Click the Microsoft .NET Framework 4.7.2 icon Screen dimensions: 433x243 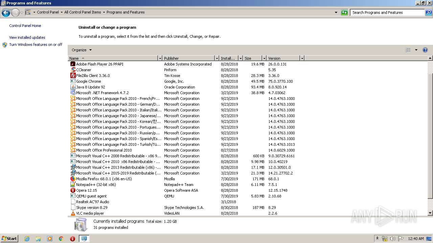(73, 93)
